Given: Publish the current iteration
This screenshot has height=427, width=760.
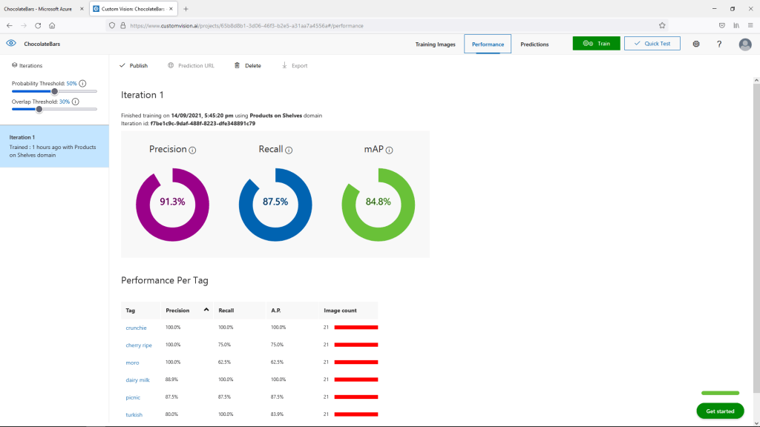Looking at the screenshot, I should click(x=134, y=65).
